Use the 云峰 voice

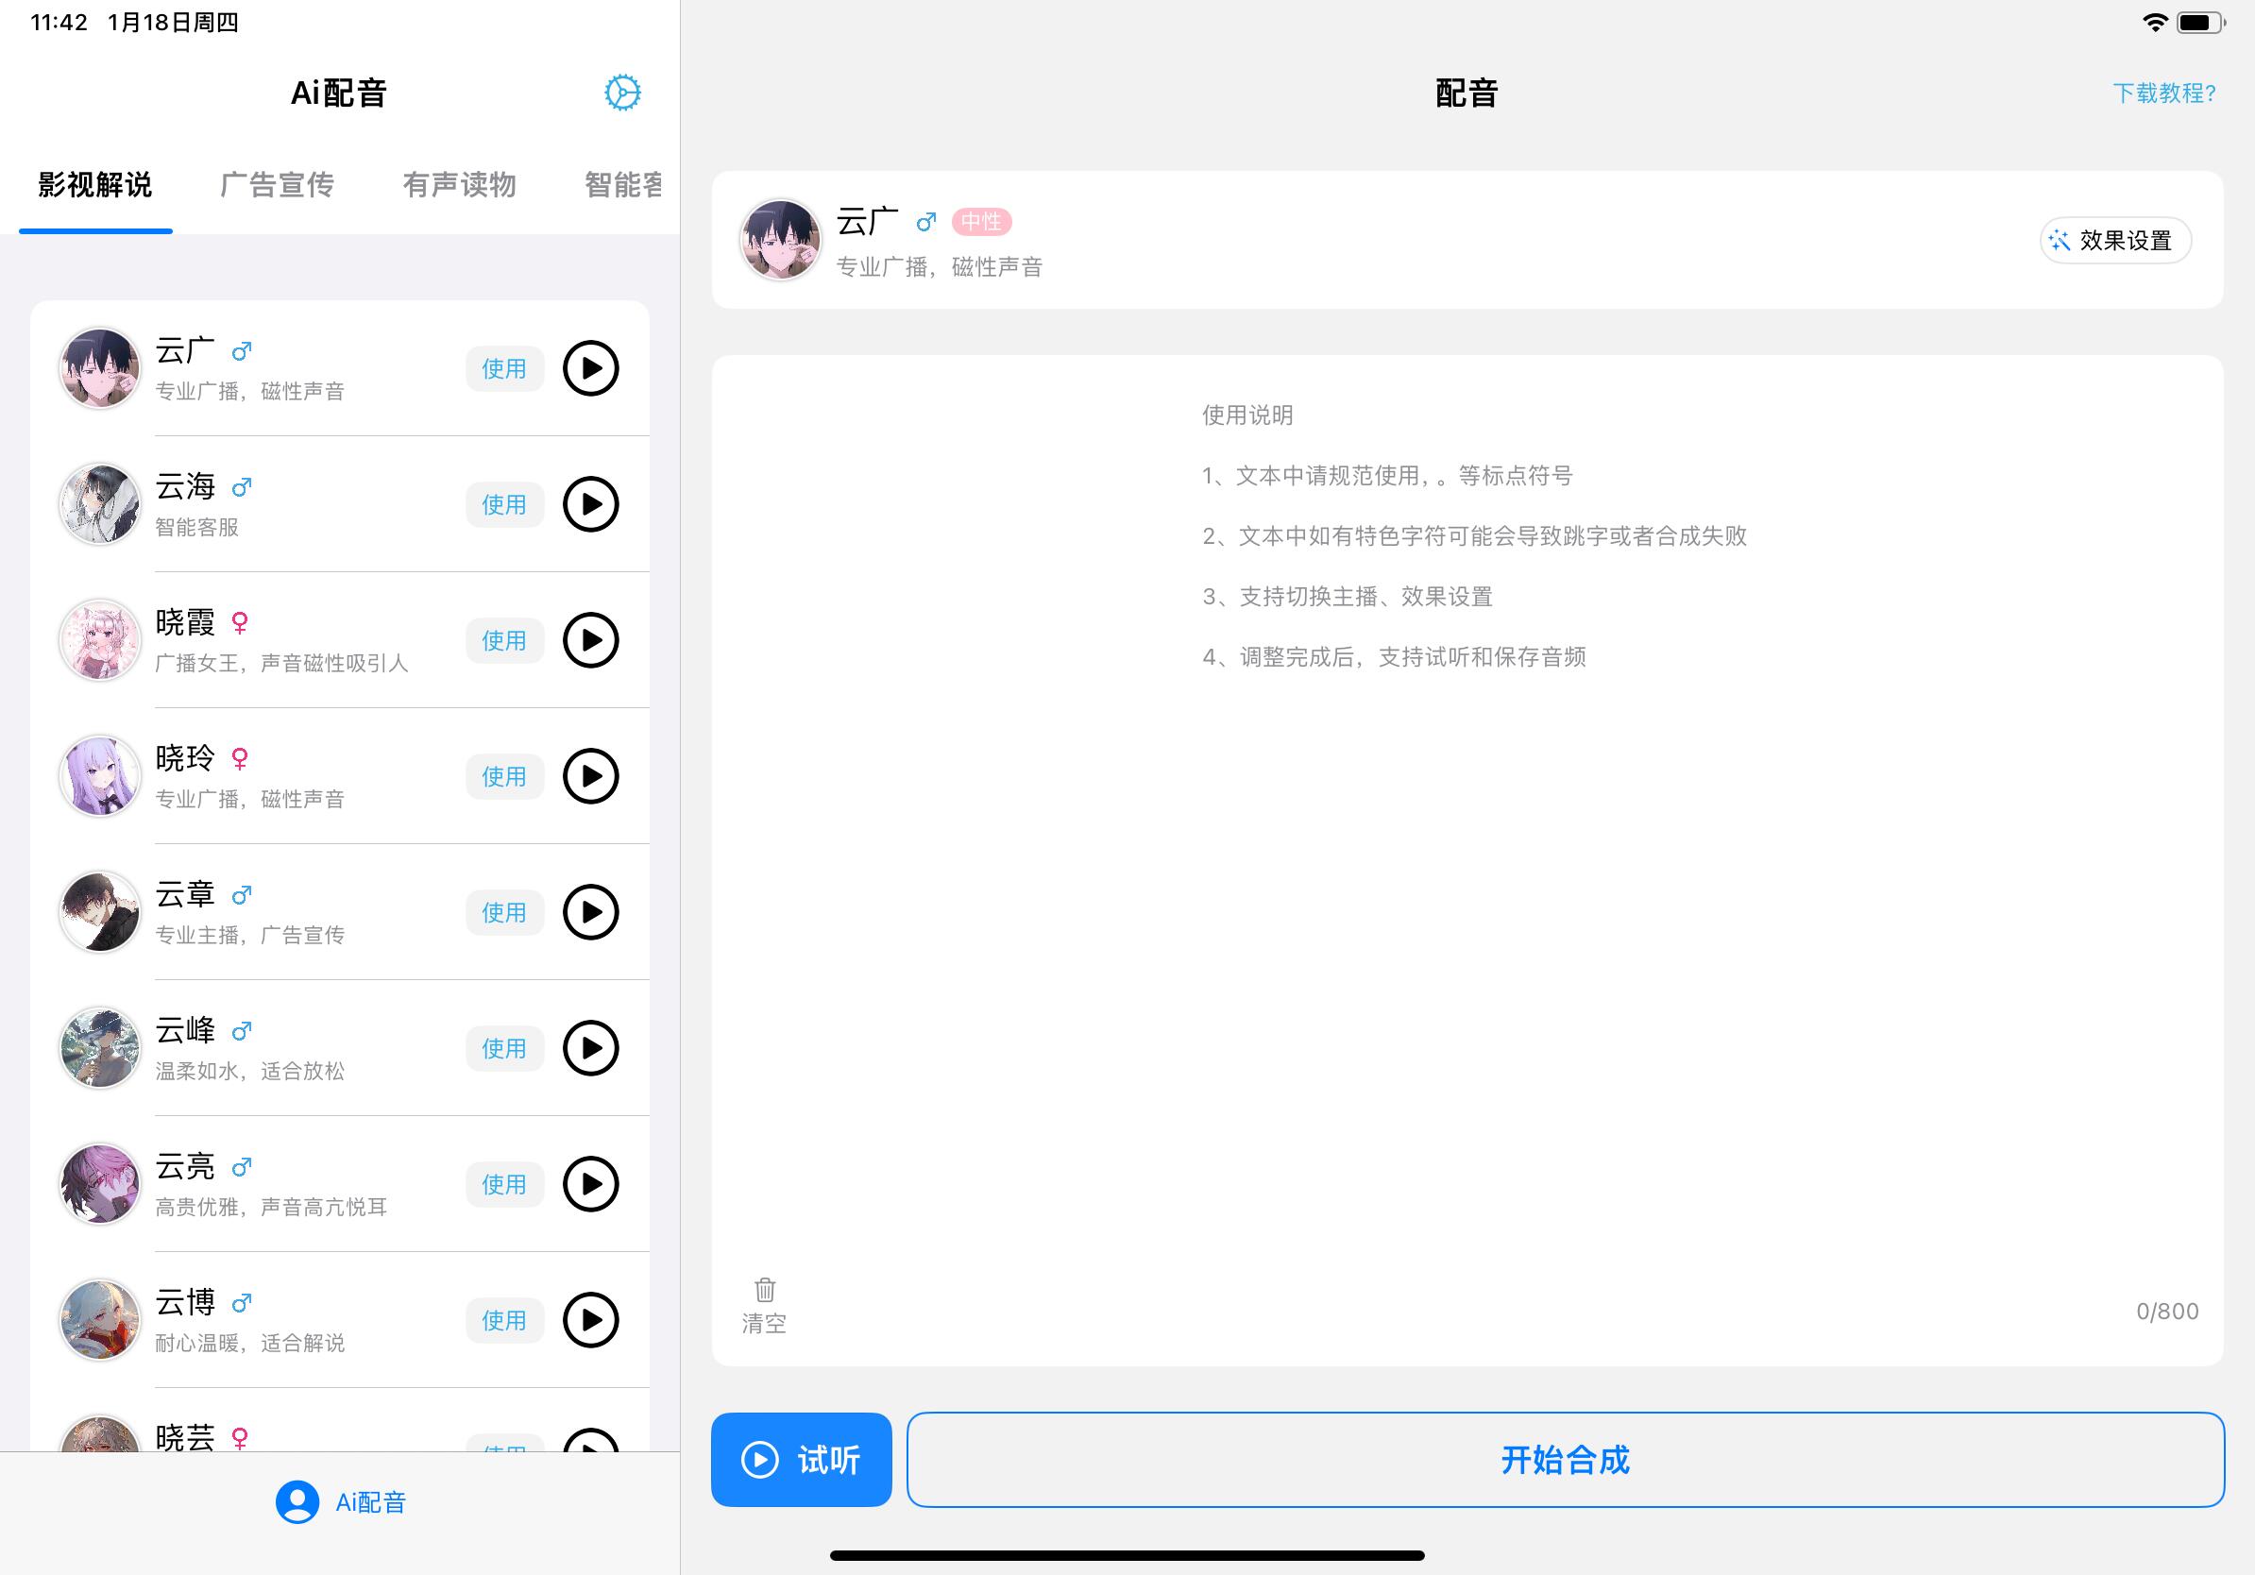pyautogui.click(x=504, y=1049)
